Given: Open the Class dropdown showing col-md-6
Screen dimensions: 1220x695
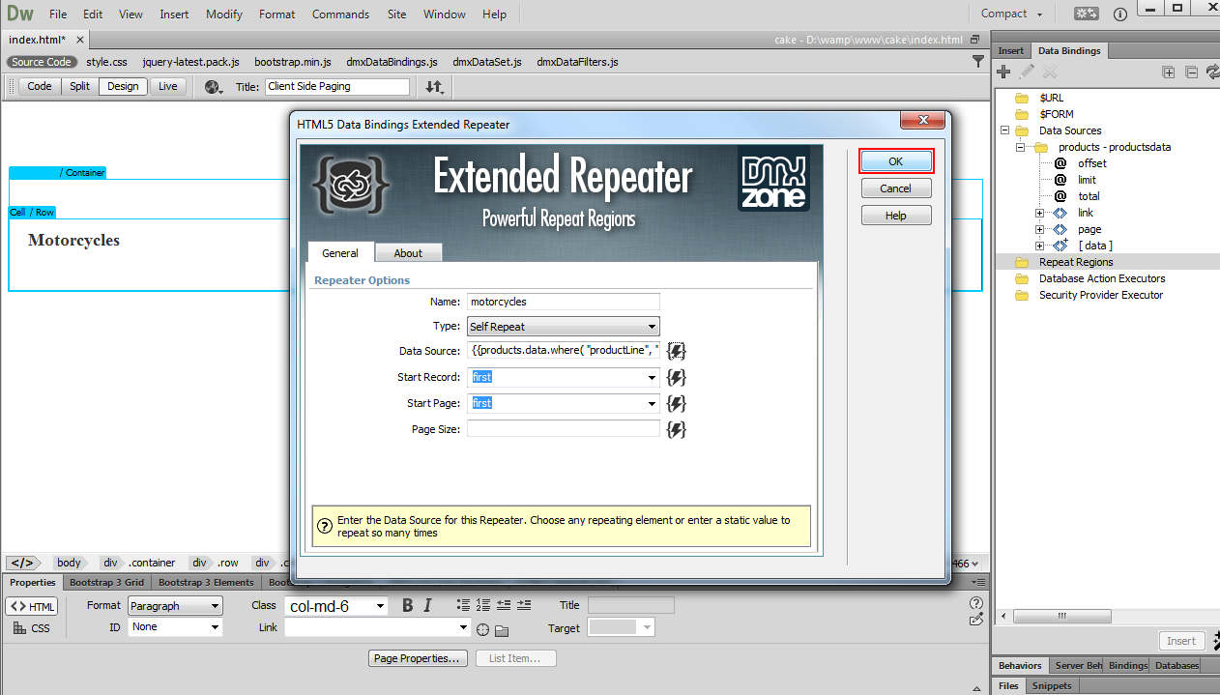Looking at the screenshot, I should pos(335,606).
